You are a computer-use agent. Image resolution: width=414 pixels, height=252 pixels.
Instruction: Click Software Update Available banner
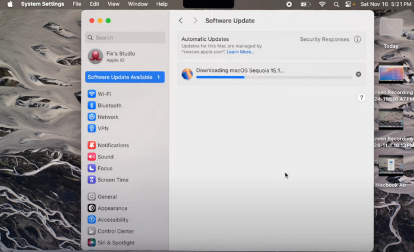pyautogui.click(x=125, y=77)
